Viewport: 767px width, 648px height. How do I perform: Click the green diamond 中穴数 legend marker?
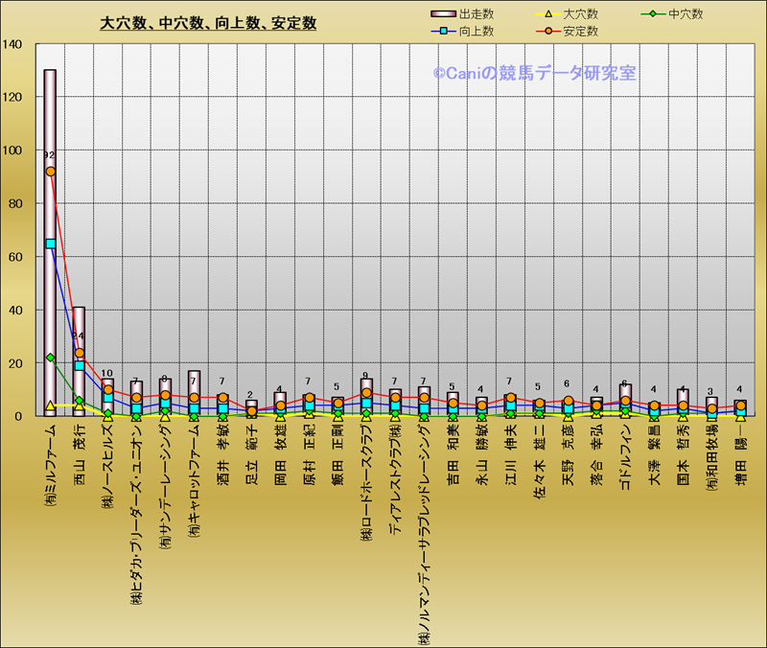[653, 14]
